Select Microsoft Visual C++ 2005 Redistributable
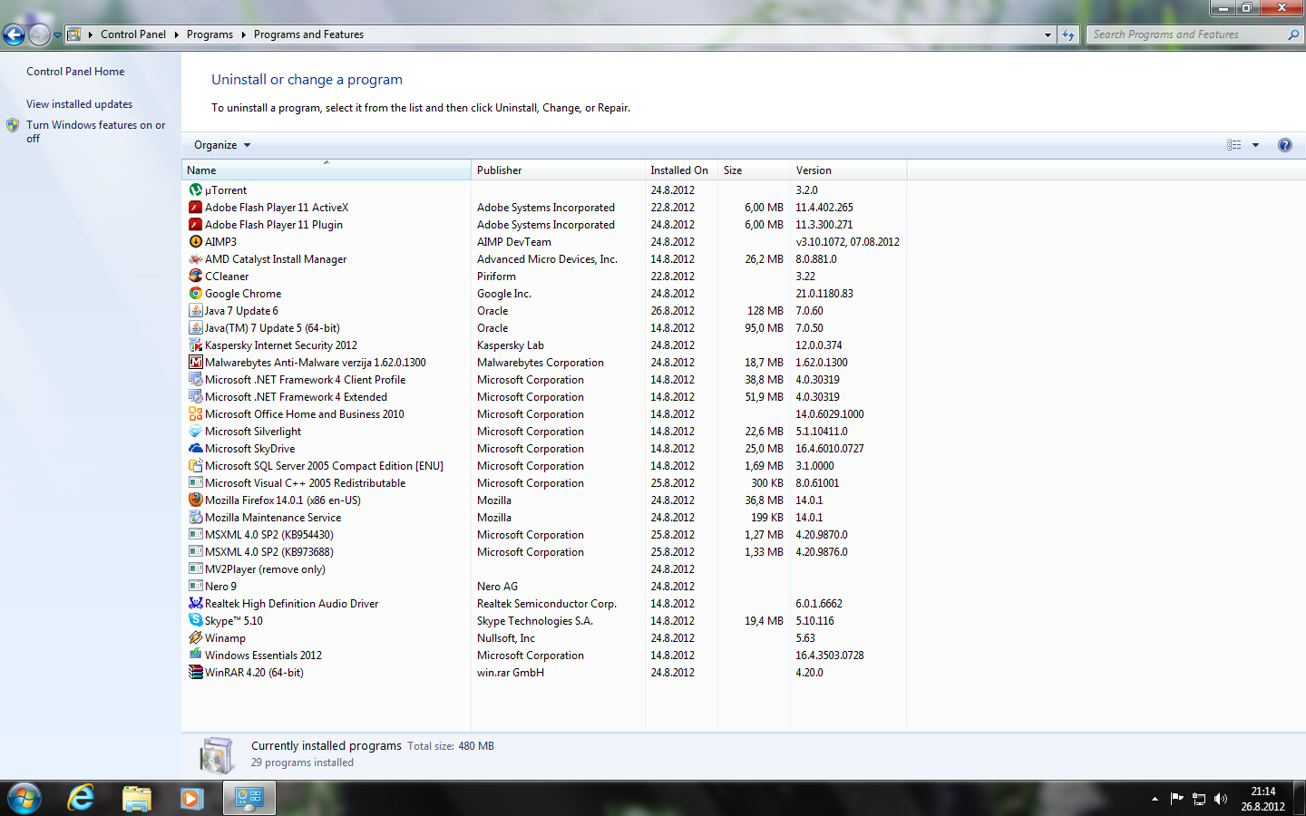 pos(544,483)
